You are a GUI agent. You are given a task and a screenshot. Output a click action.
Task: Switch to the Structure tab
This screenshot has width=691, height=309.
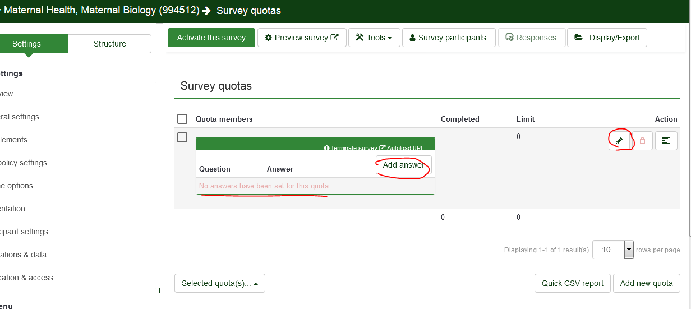pyautogui.click(x=109, y=44)
